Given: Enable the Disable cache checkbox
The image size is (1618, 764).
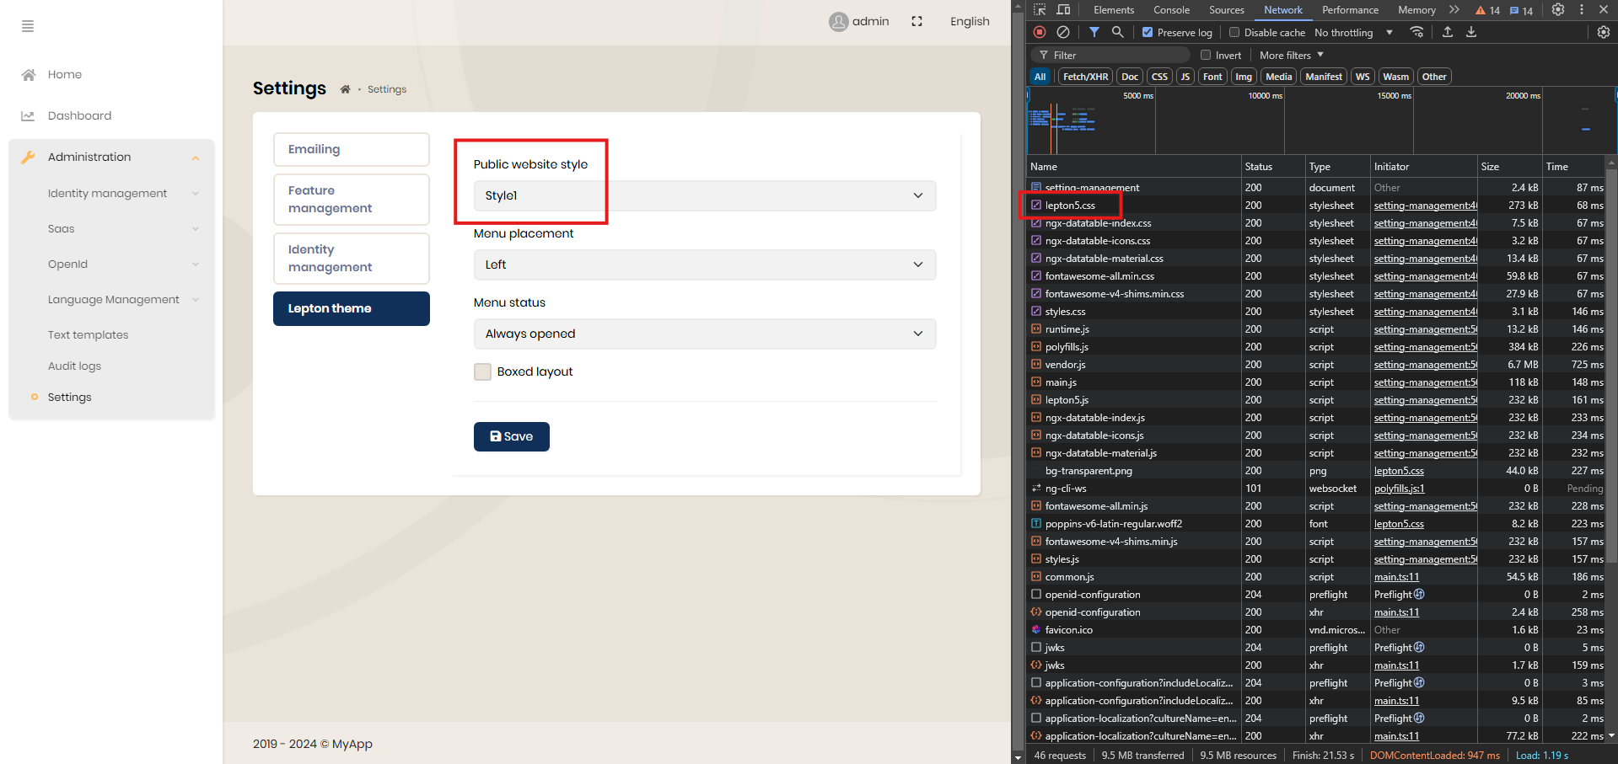Looking at the screenshot, I should coord(1234,33).
